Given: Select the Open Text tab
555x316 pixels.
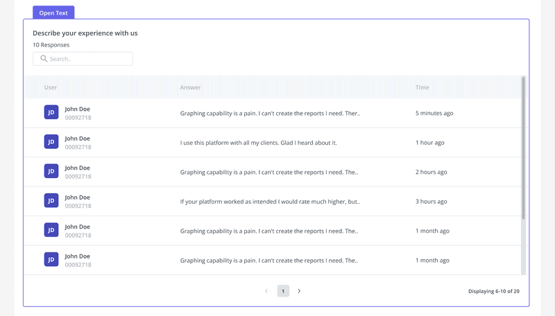Looking at the screenshot, I should pos(53,12).
